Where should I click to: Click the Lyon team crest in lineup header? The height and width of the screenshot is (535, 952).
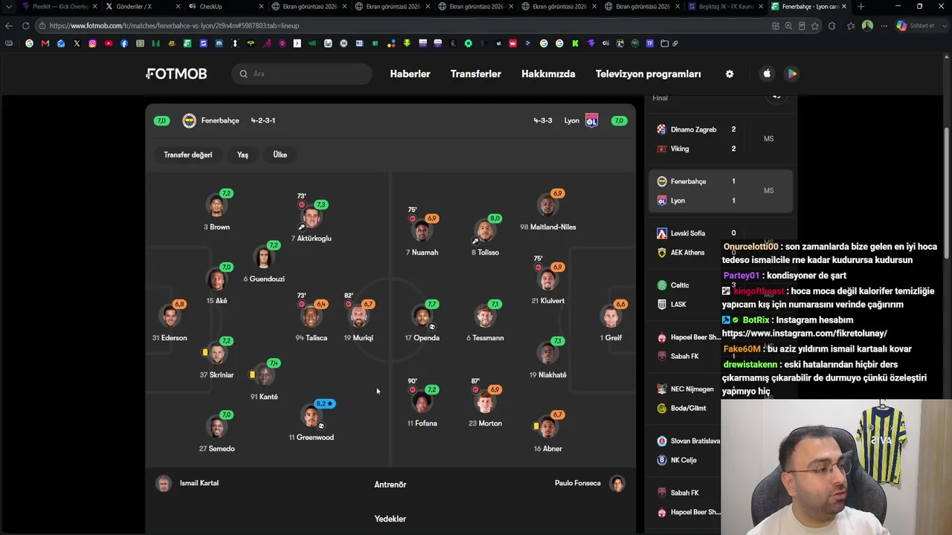click(591, 120)
